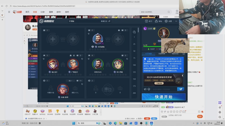Jump to room number 150
This screenshot has width=225, height=126.
pyautogui.click(x=134, y=79)
